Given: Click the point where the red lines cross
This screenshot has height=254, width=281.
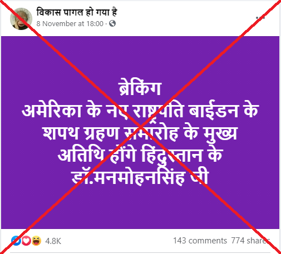Looking at the screenshot, I should click(141, 127).
